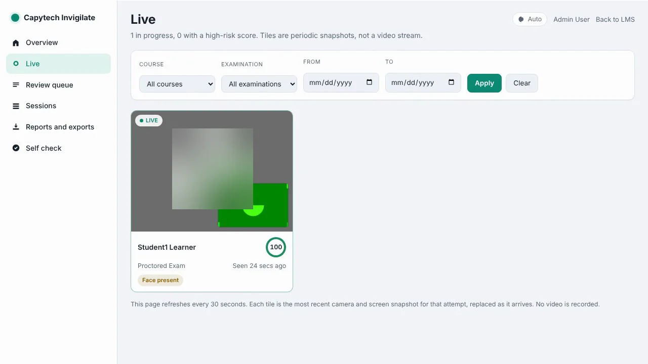The width and height of the screenshot is (648, 364).
Task: Click the To date input field
Action: tap(423, 82)
